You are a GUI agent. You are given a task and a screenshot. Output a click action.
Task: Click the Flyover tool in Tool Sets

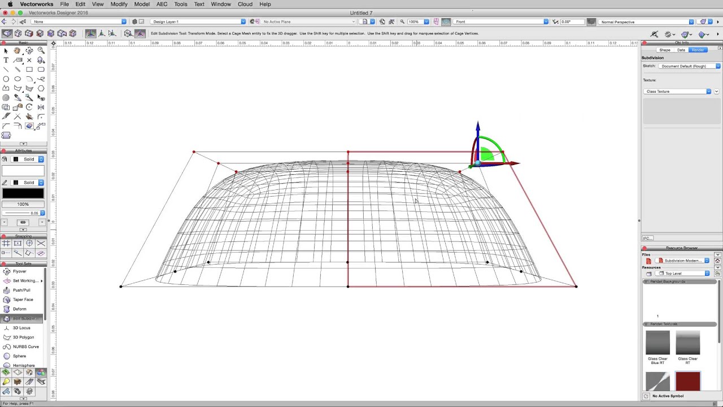pyautogui.click(x=20, y=271)
